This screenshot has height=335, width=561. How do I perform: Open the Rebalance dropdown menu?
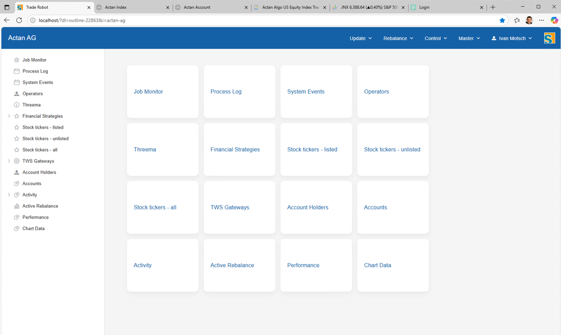pyautogui.click(x=398, y=38)
